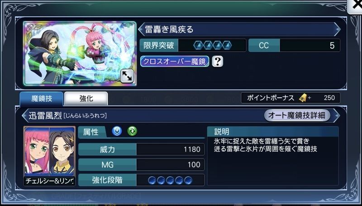
Task: Click the last 強化段階 blue orb
Action: (188, 180)
